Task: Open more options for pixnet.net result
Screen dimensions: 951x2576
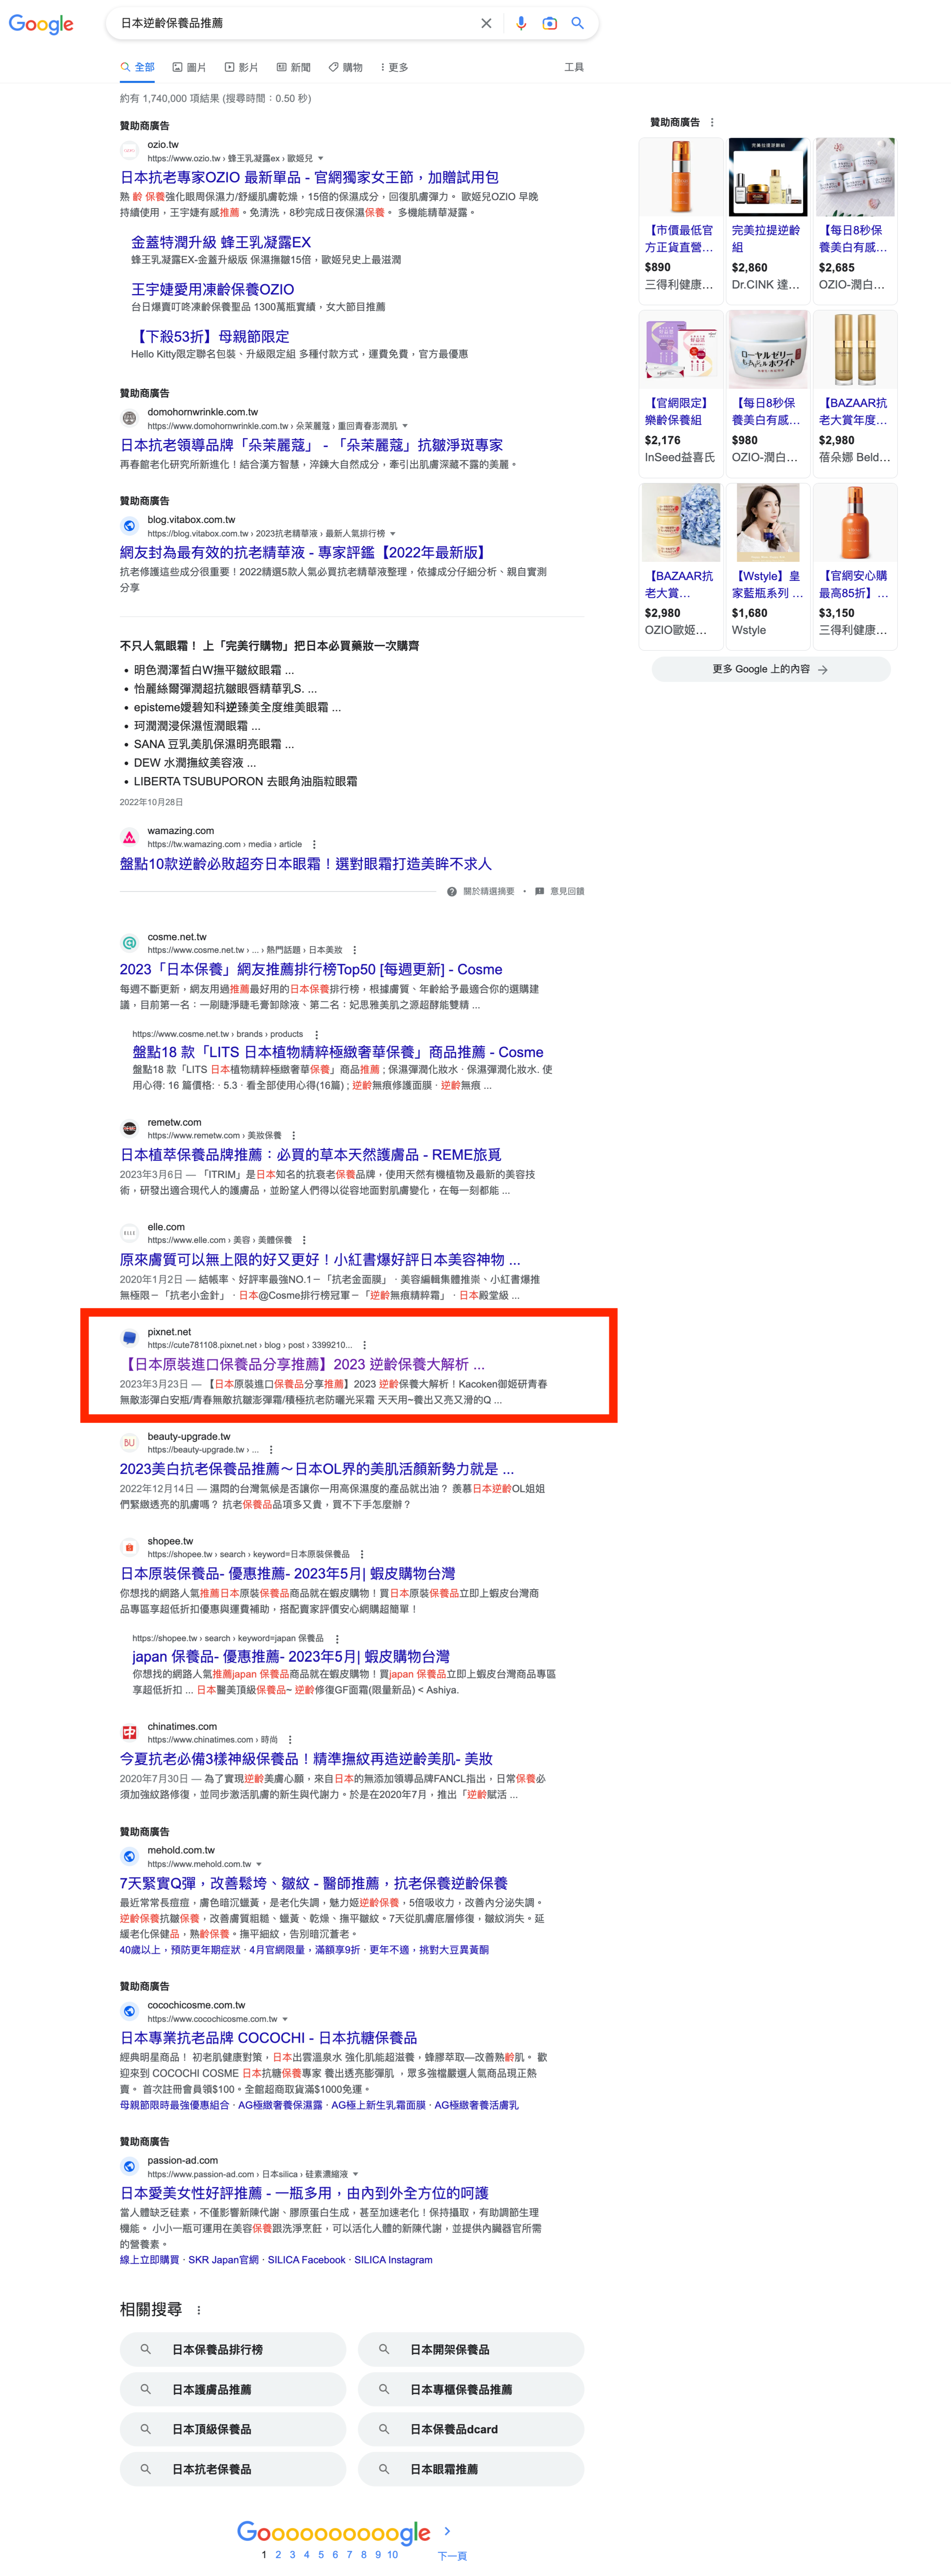Action: [364, 1345]
